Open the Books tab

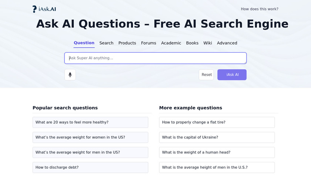(192, 43)
